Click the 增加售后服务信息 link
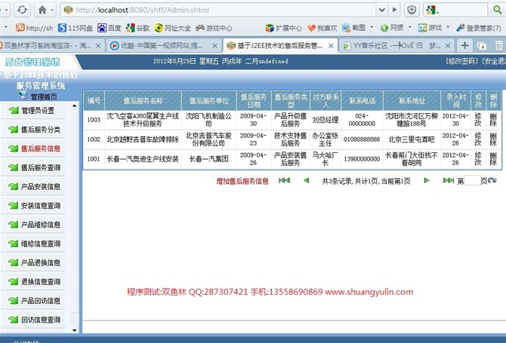The width and height of the screenshot is (506, 343). click(242, 181)
